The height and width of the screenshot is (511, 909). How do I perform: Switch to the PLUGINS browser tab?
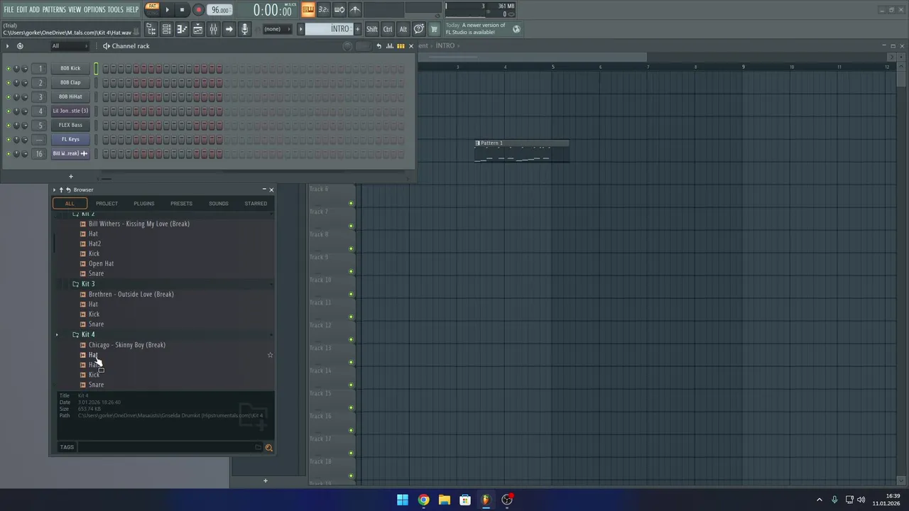144,204
